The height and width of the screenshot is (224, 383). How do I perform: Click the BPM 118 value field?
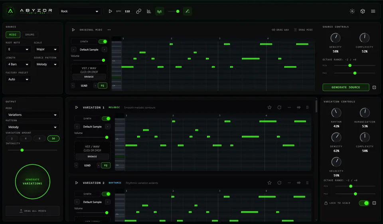127,11
